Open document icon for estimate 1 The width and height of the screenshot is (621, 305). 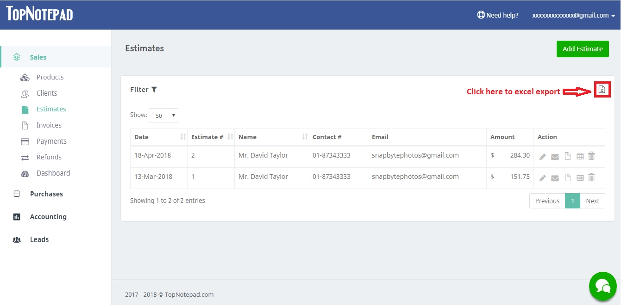tap(567, 177)
